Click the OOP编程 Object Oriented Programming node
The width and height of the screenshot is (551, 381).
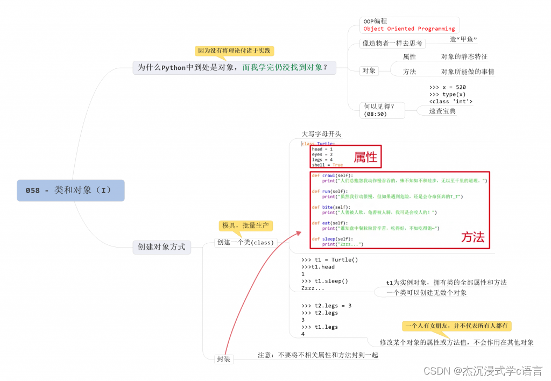409,25
